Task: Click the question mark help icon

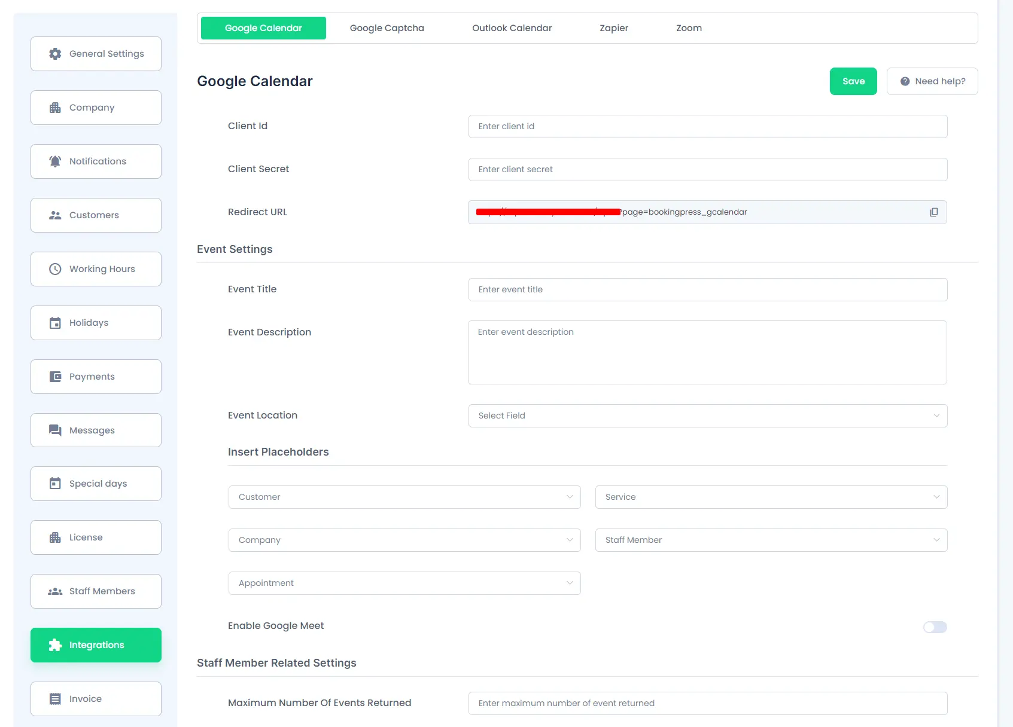Action: click(x=905, y=81)
